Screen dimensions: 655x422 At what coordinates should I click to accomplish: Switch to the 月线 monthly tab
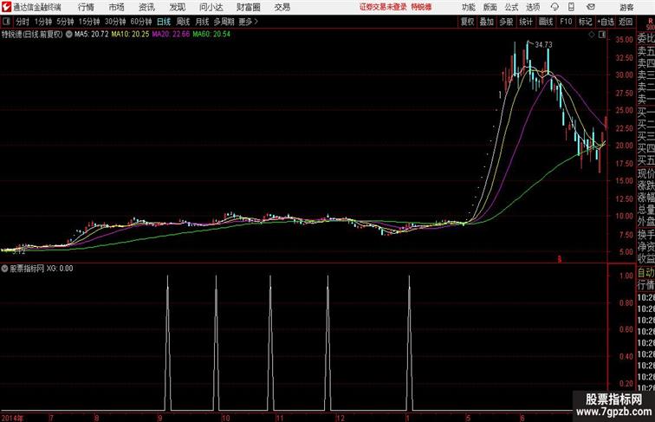tap(202, 22)
